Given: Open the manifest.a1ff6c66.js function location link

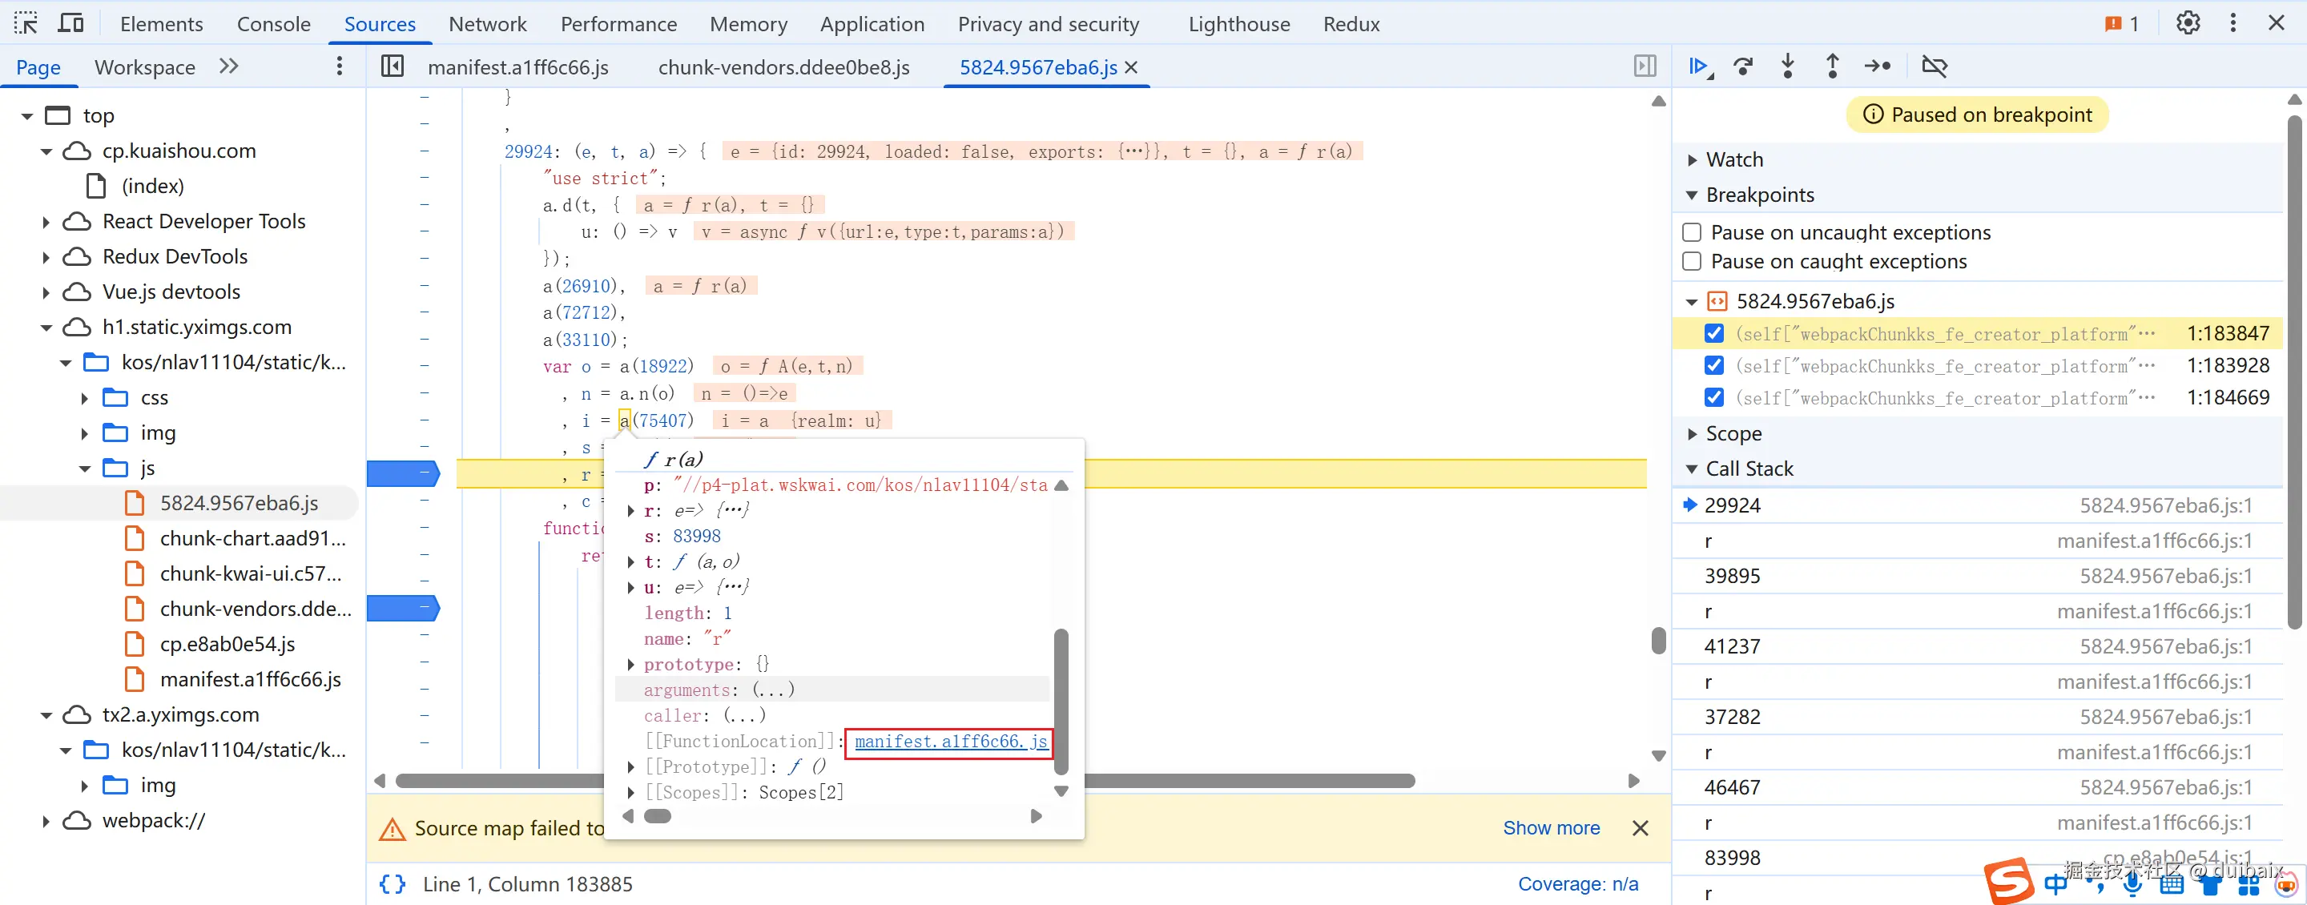Looking at the screenshot, I should coord(950,741).
